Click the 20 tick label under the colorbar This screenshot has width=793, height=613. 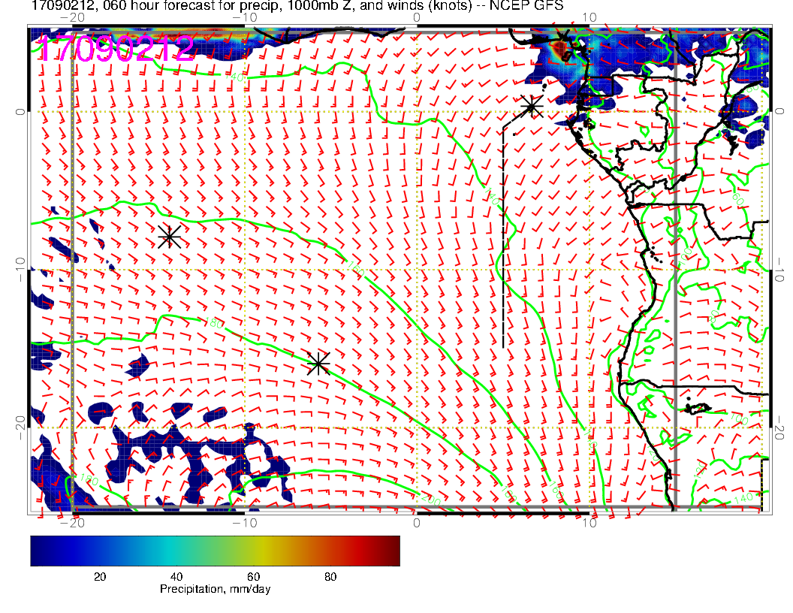click(x=100, y=577)
